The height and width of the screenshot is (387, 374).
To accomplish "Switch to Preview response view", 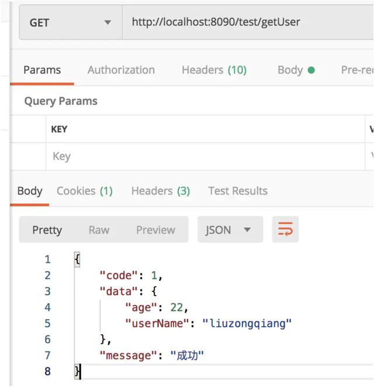I will (x=155, y=230).
